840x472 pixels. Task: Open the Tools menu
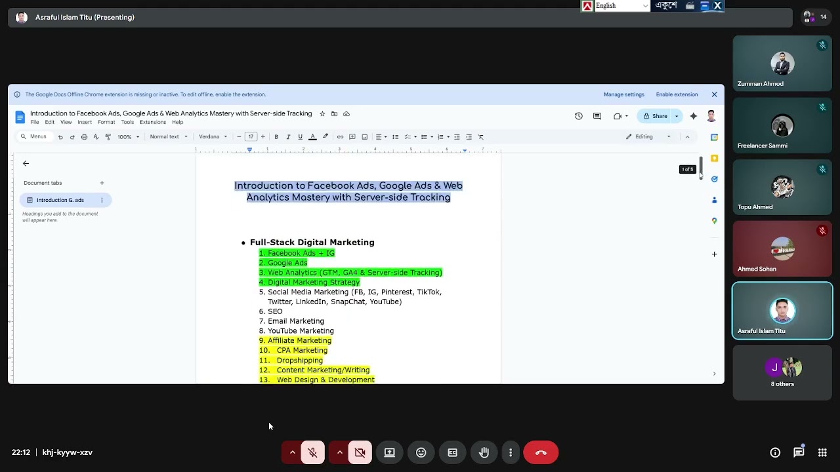click(127, 123)
